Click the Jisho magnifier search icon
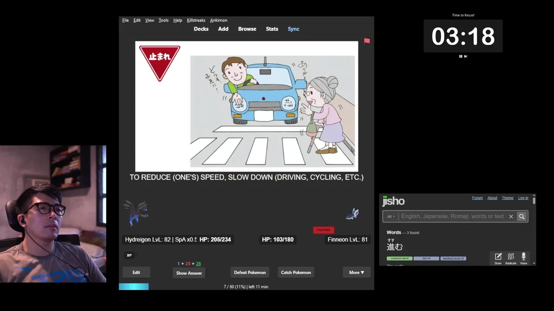The width and height of the screenshot is (554, 311). (522, 216)
